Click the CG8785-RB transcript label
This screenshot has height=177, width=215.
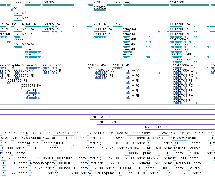pyautogui.click(x=51, y=29)
